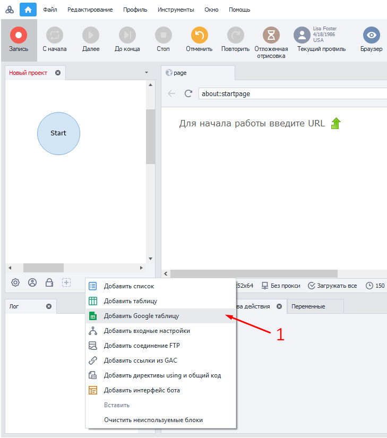Click the Home icon button

[28, 10]
